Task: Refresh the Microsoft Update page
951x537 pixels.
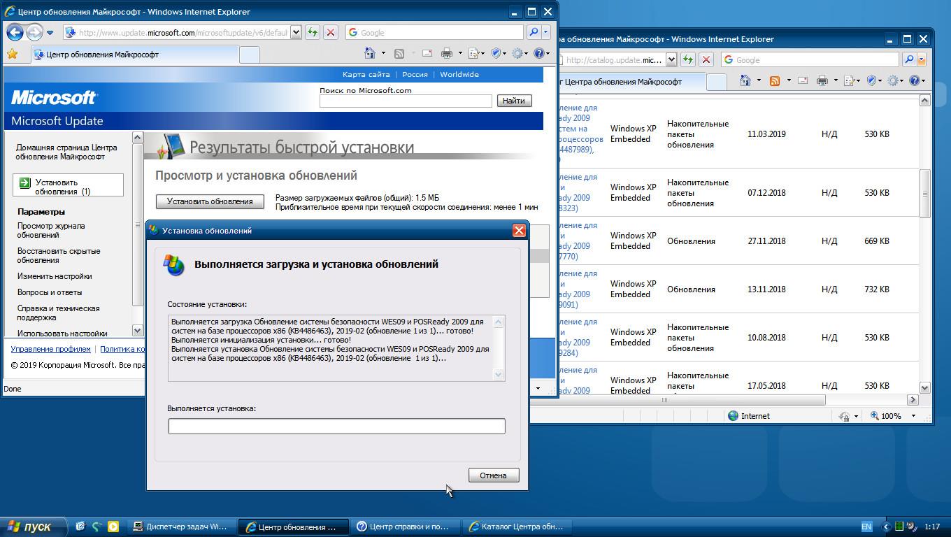Action: pyautogui.click(x=313, y=32)
